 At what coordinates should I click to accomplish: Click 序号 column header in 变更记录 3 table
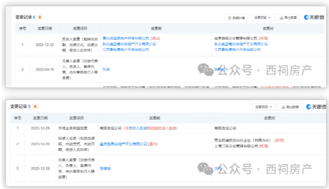pyautogui.click(x=17, y=118)
